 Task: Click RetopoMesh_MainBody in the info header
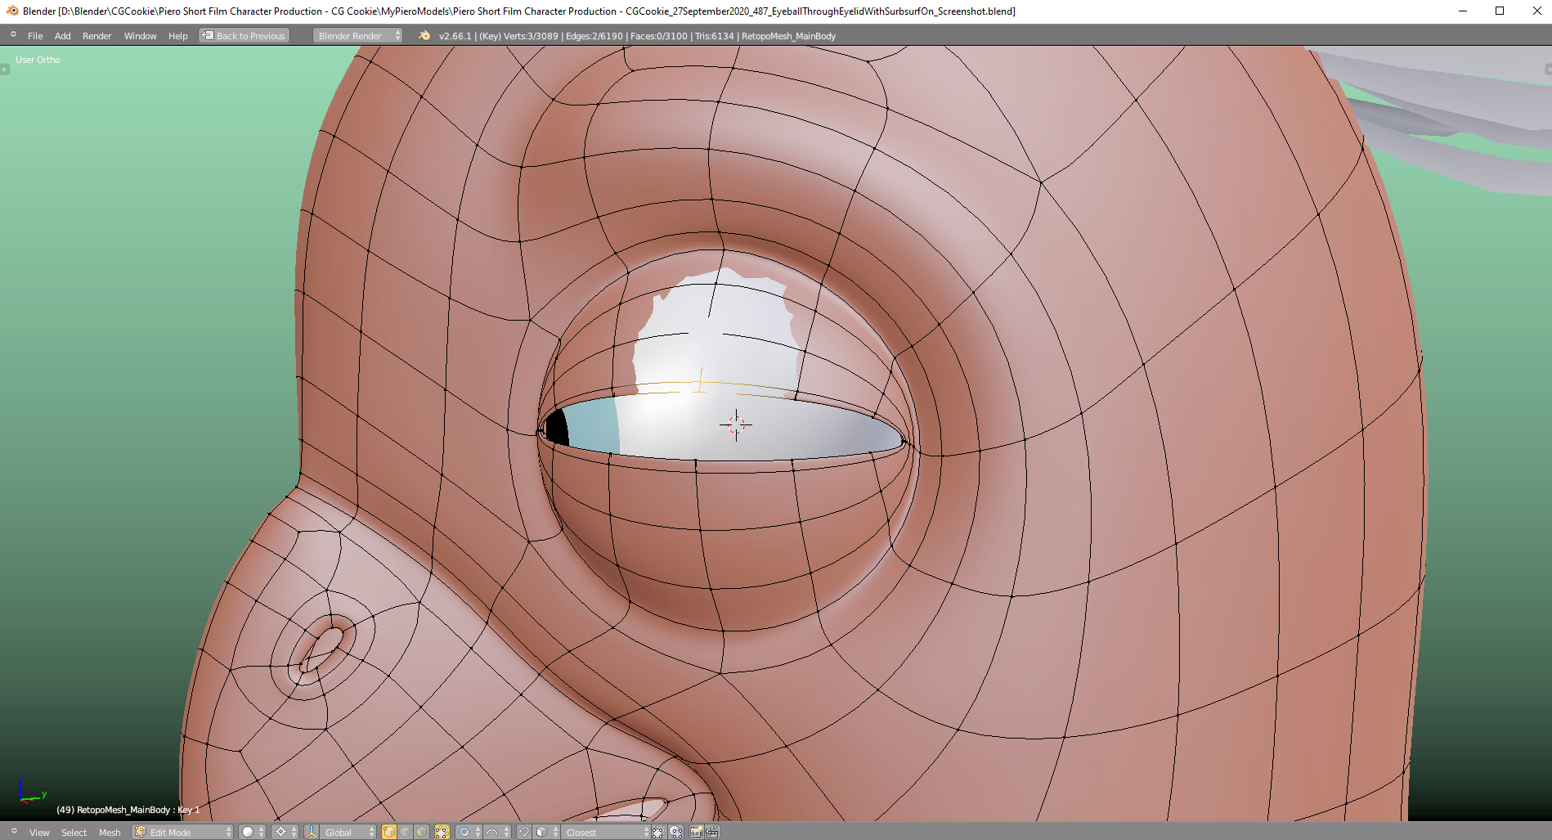[x=789, y=36]
